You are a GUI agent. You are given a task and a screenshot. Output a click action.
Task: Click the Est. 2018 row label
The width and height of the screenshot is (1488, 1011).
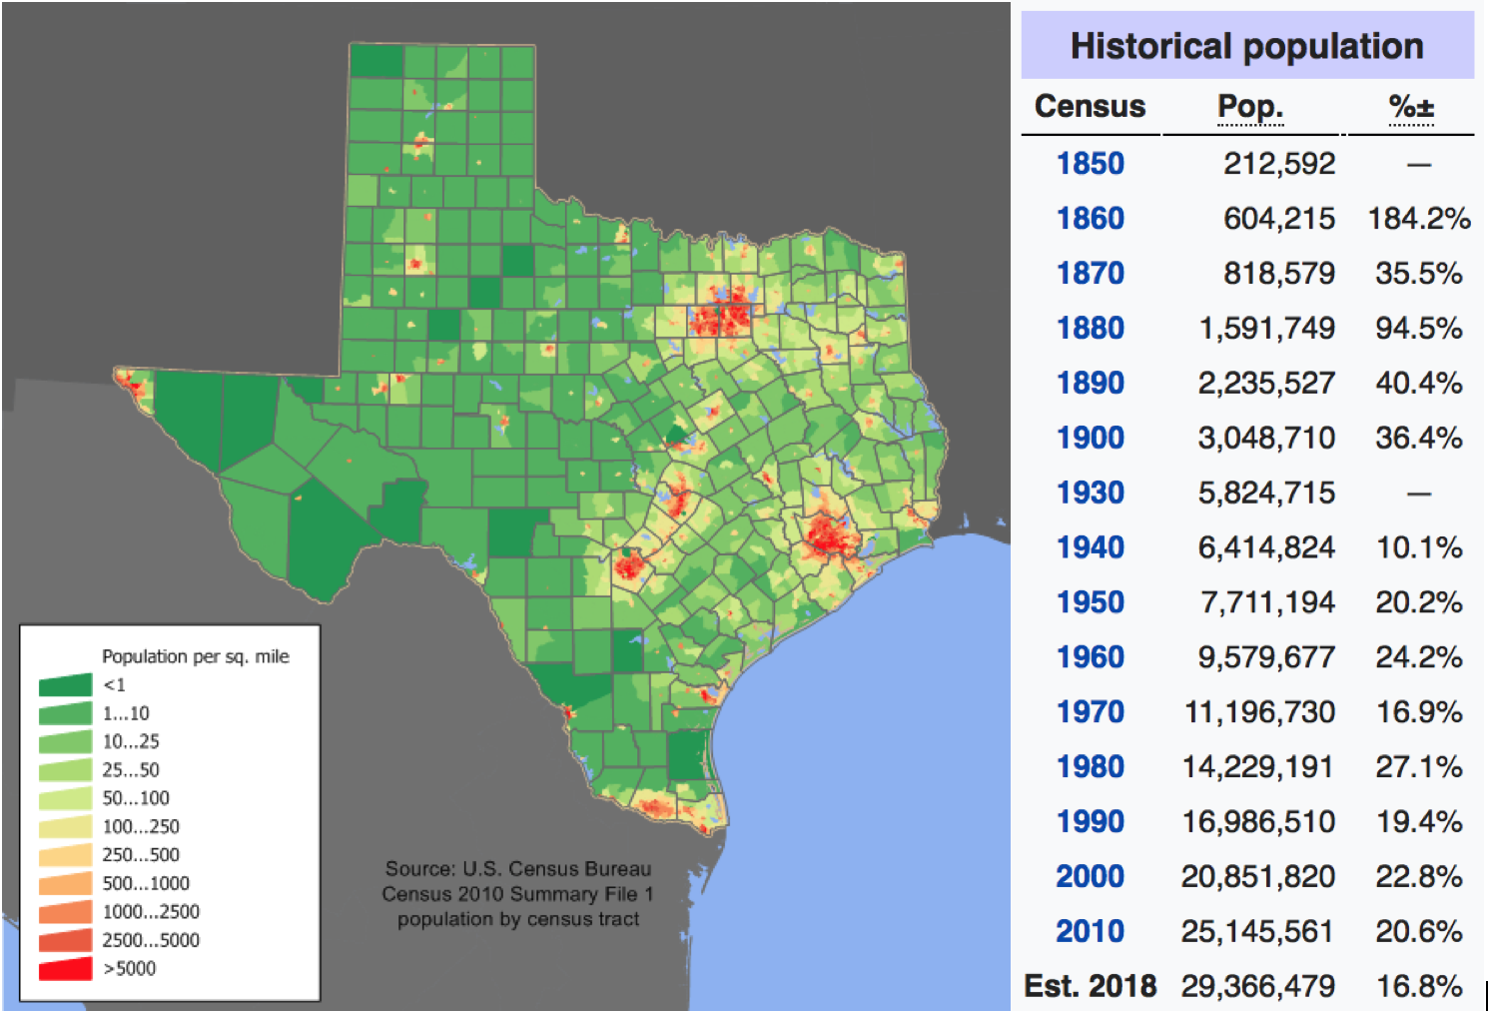1090,988
